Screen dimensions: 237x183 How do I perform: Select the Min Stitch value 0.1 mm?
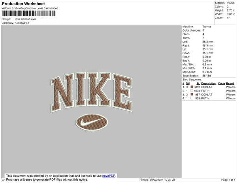click(x=207, y=68)
